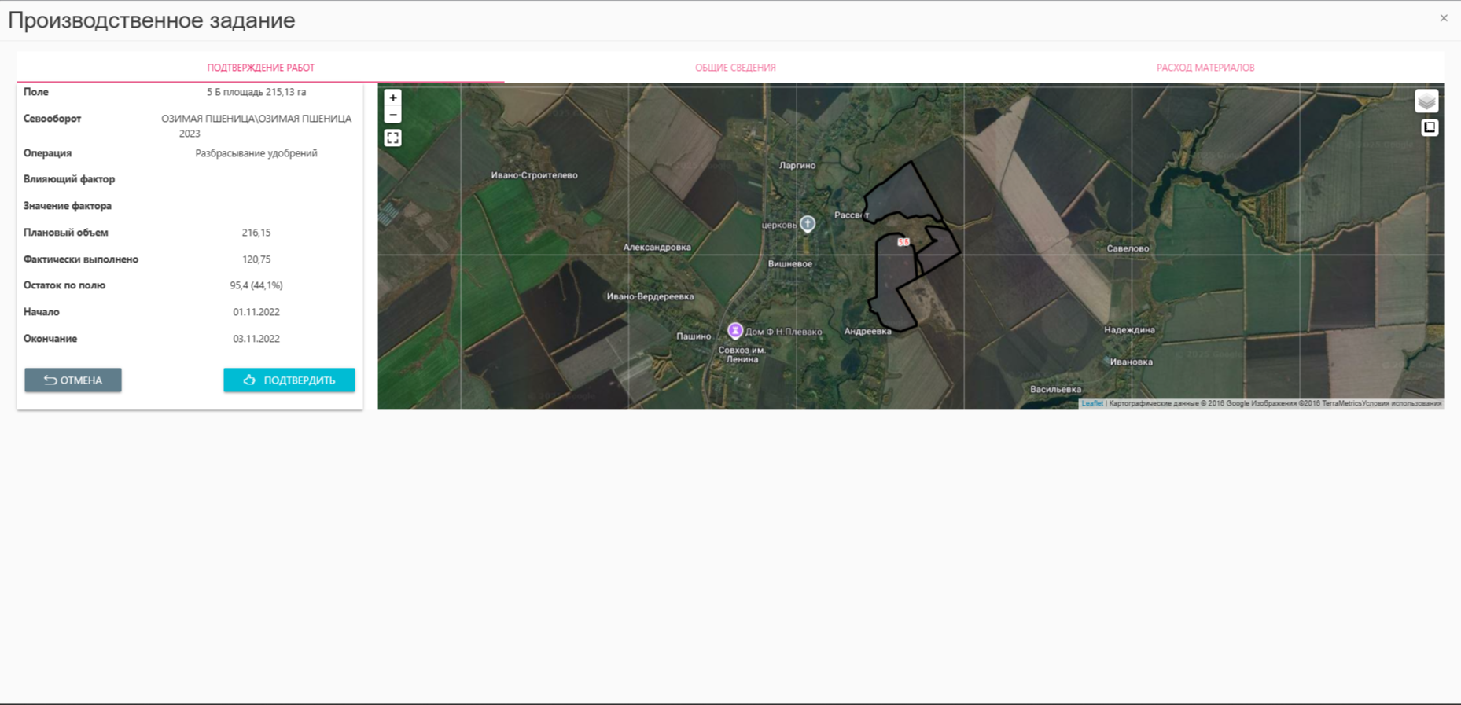Zoom out on the map
Image resolution: width=1461 pixels, height=705 pixels.
392,116
